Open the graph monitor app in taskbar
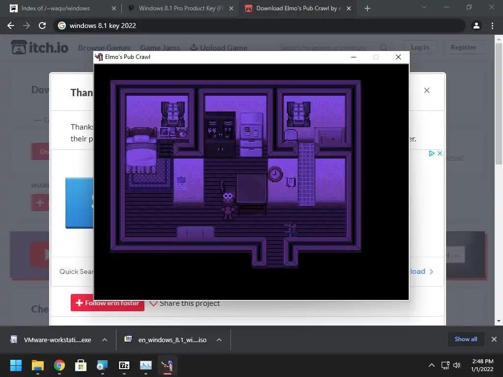 (145, 365)
